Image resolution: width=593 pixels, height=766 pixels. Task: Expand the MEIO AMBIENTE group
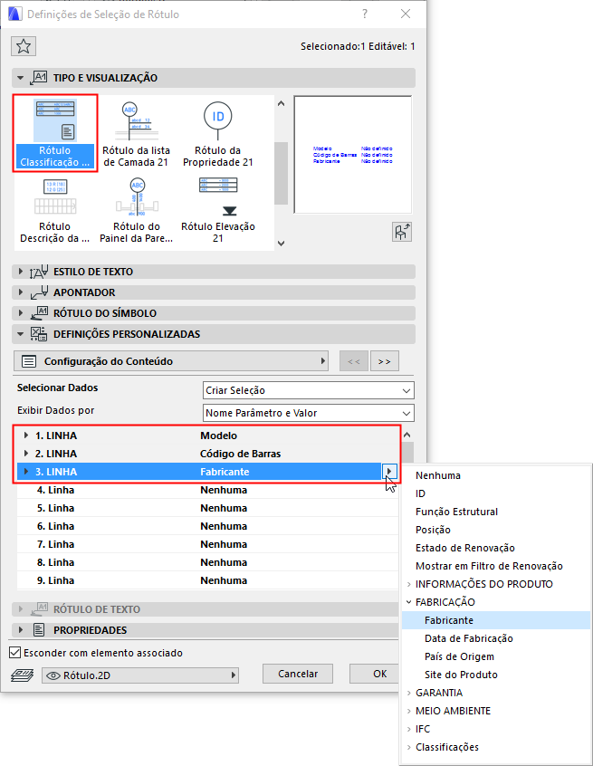tap(409, 710)
